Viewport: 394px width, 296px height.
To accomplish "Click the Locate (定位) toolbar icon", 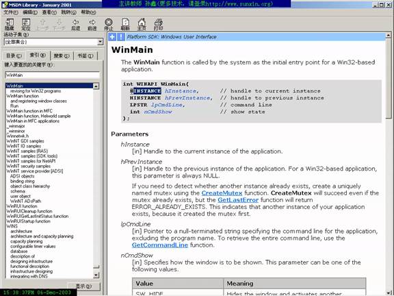I will click(x=26, y=25).
